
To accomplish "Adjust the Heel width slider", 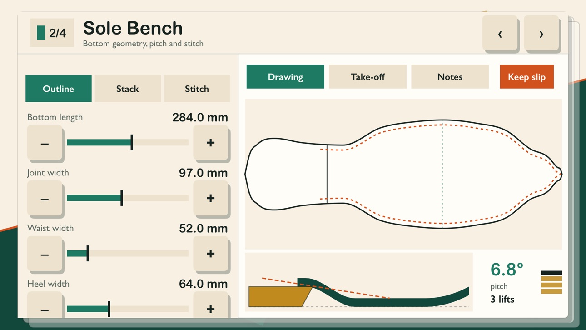I will pos(128,309).
